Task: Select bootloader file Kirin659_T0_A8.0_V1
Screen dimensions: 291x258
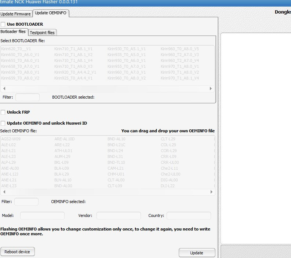Action: pyautogui.click(x=20, y=73)
